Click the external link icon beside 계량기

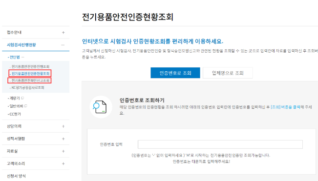click(22, 98)
